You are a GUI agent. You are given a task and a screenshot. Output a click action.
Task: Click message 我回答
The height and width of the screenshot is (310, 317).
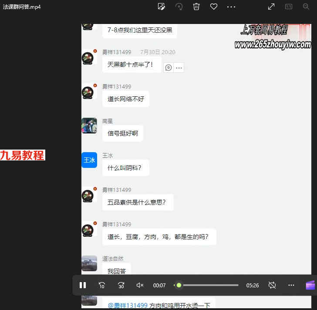coord(117,269)
